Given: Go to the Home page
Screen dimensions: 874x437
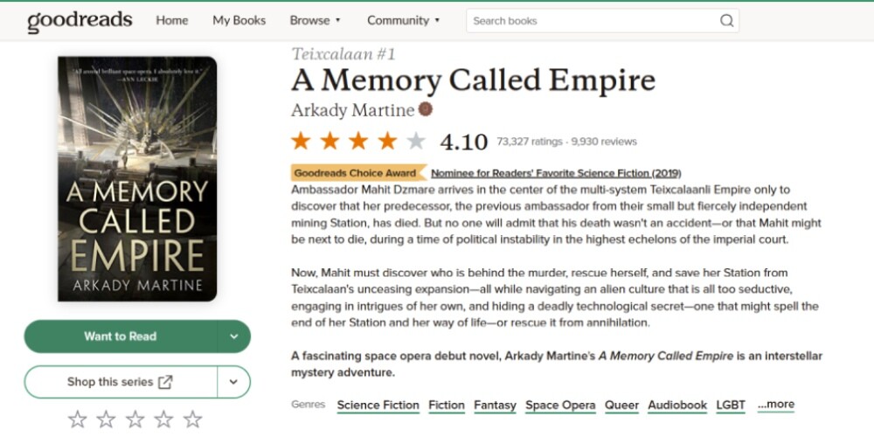Looking at the screenshot, I should 172,20.
